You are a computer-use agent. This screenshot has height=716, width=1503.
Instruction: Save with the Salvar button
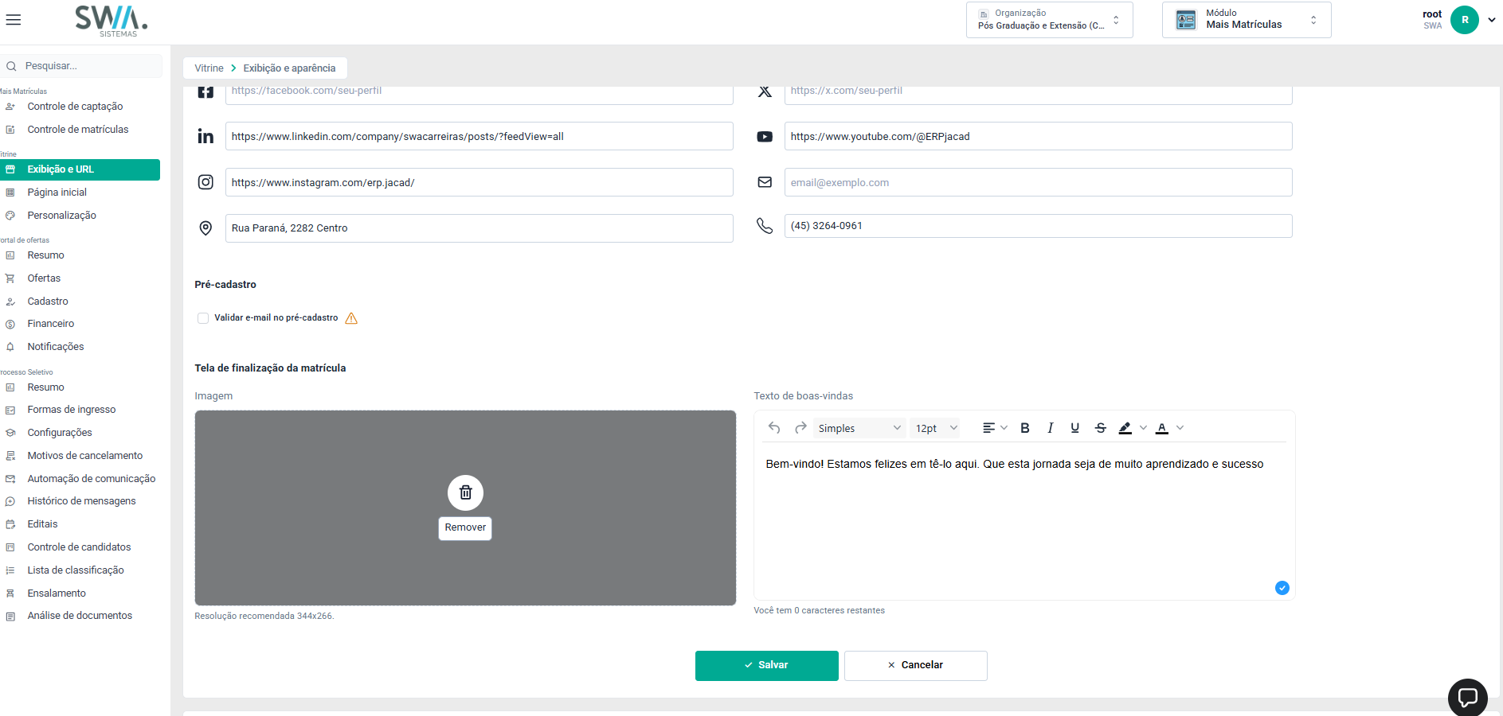tap(766, 665)
